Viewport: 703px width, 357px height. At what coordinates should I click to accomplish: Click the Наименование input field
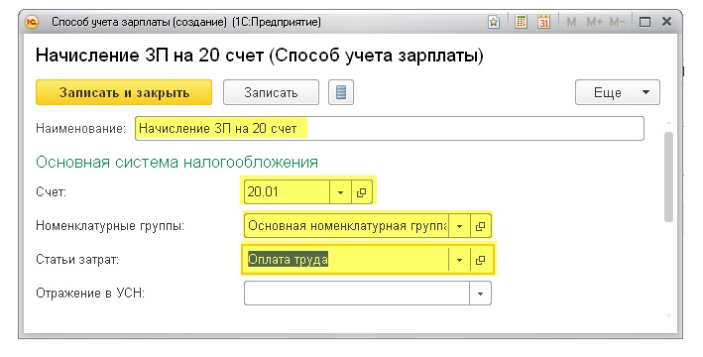[x=389, y=128]
